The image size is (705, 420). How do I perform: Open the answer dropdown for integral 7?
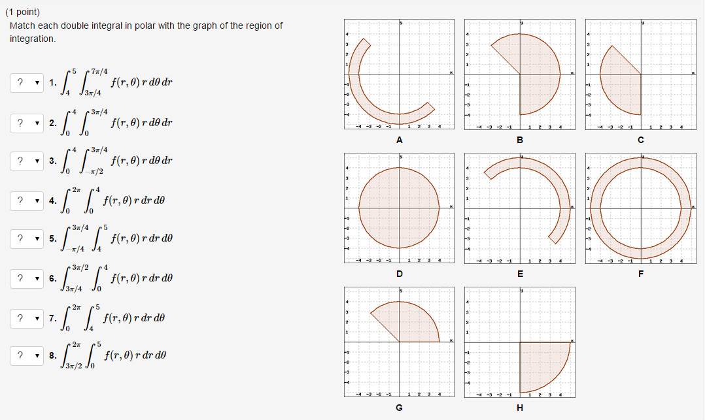coord(26,319)
